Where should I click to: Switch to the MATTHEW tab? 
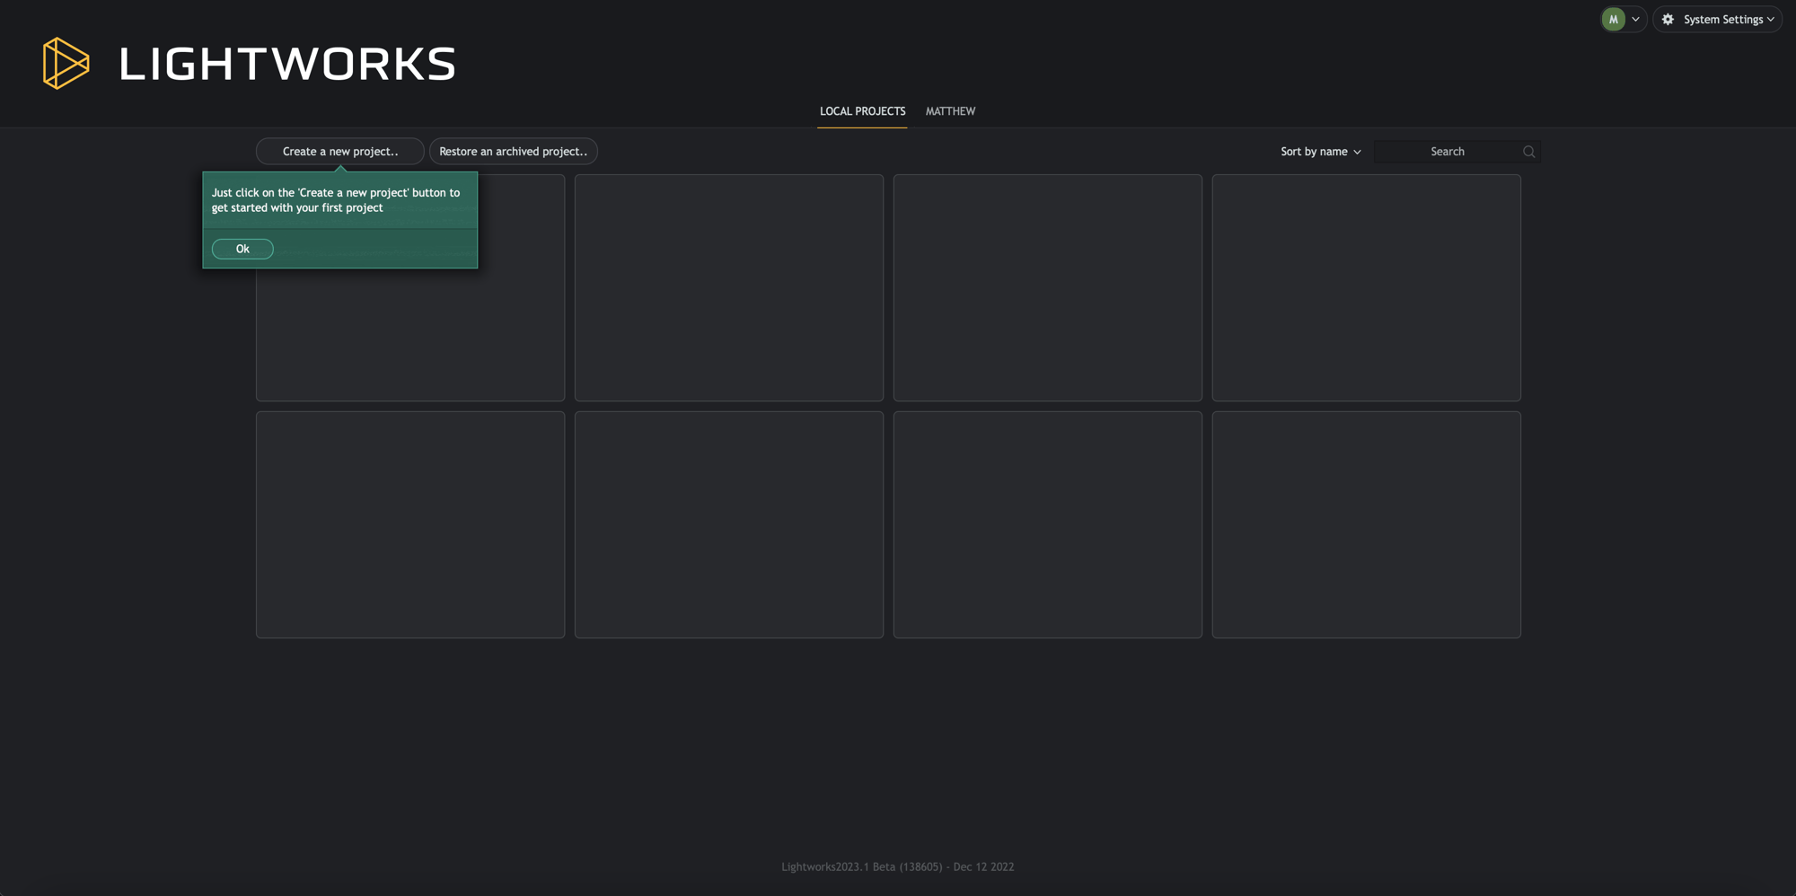coord(950,111)
